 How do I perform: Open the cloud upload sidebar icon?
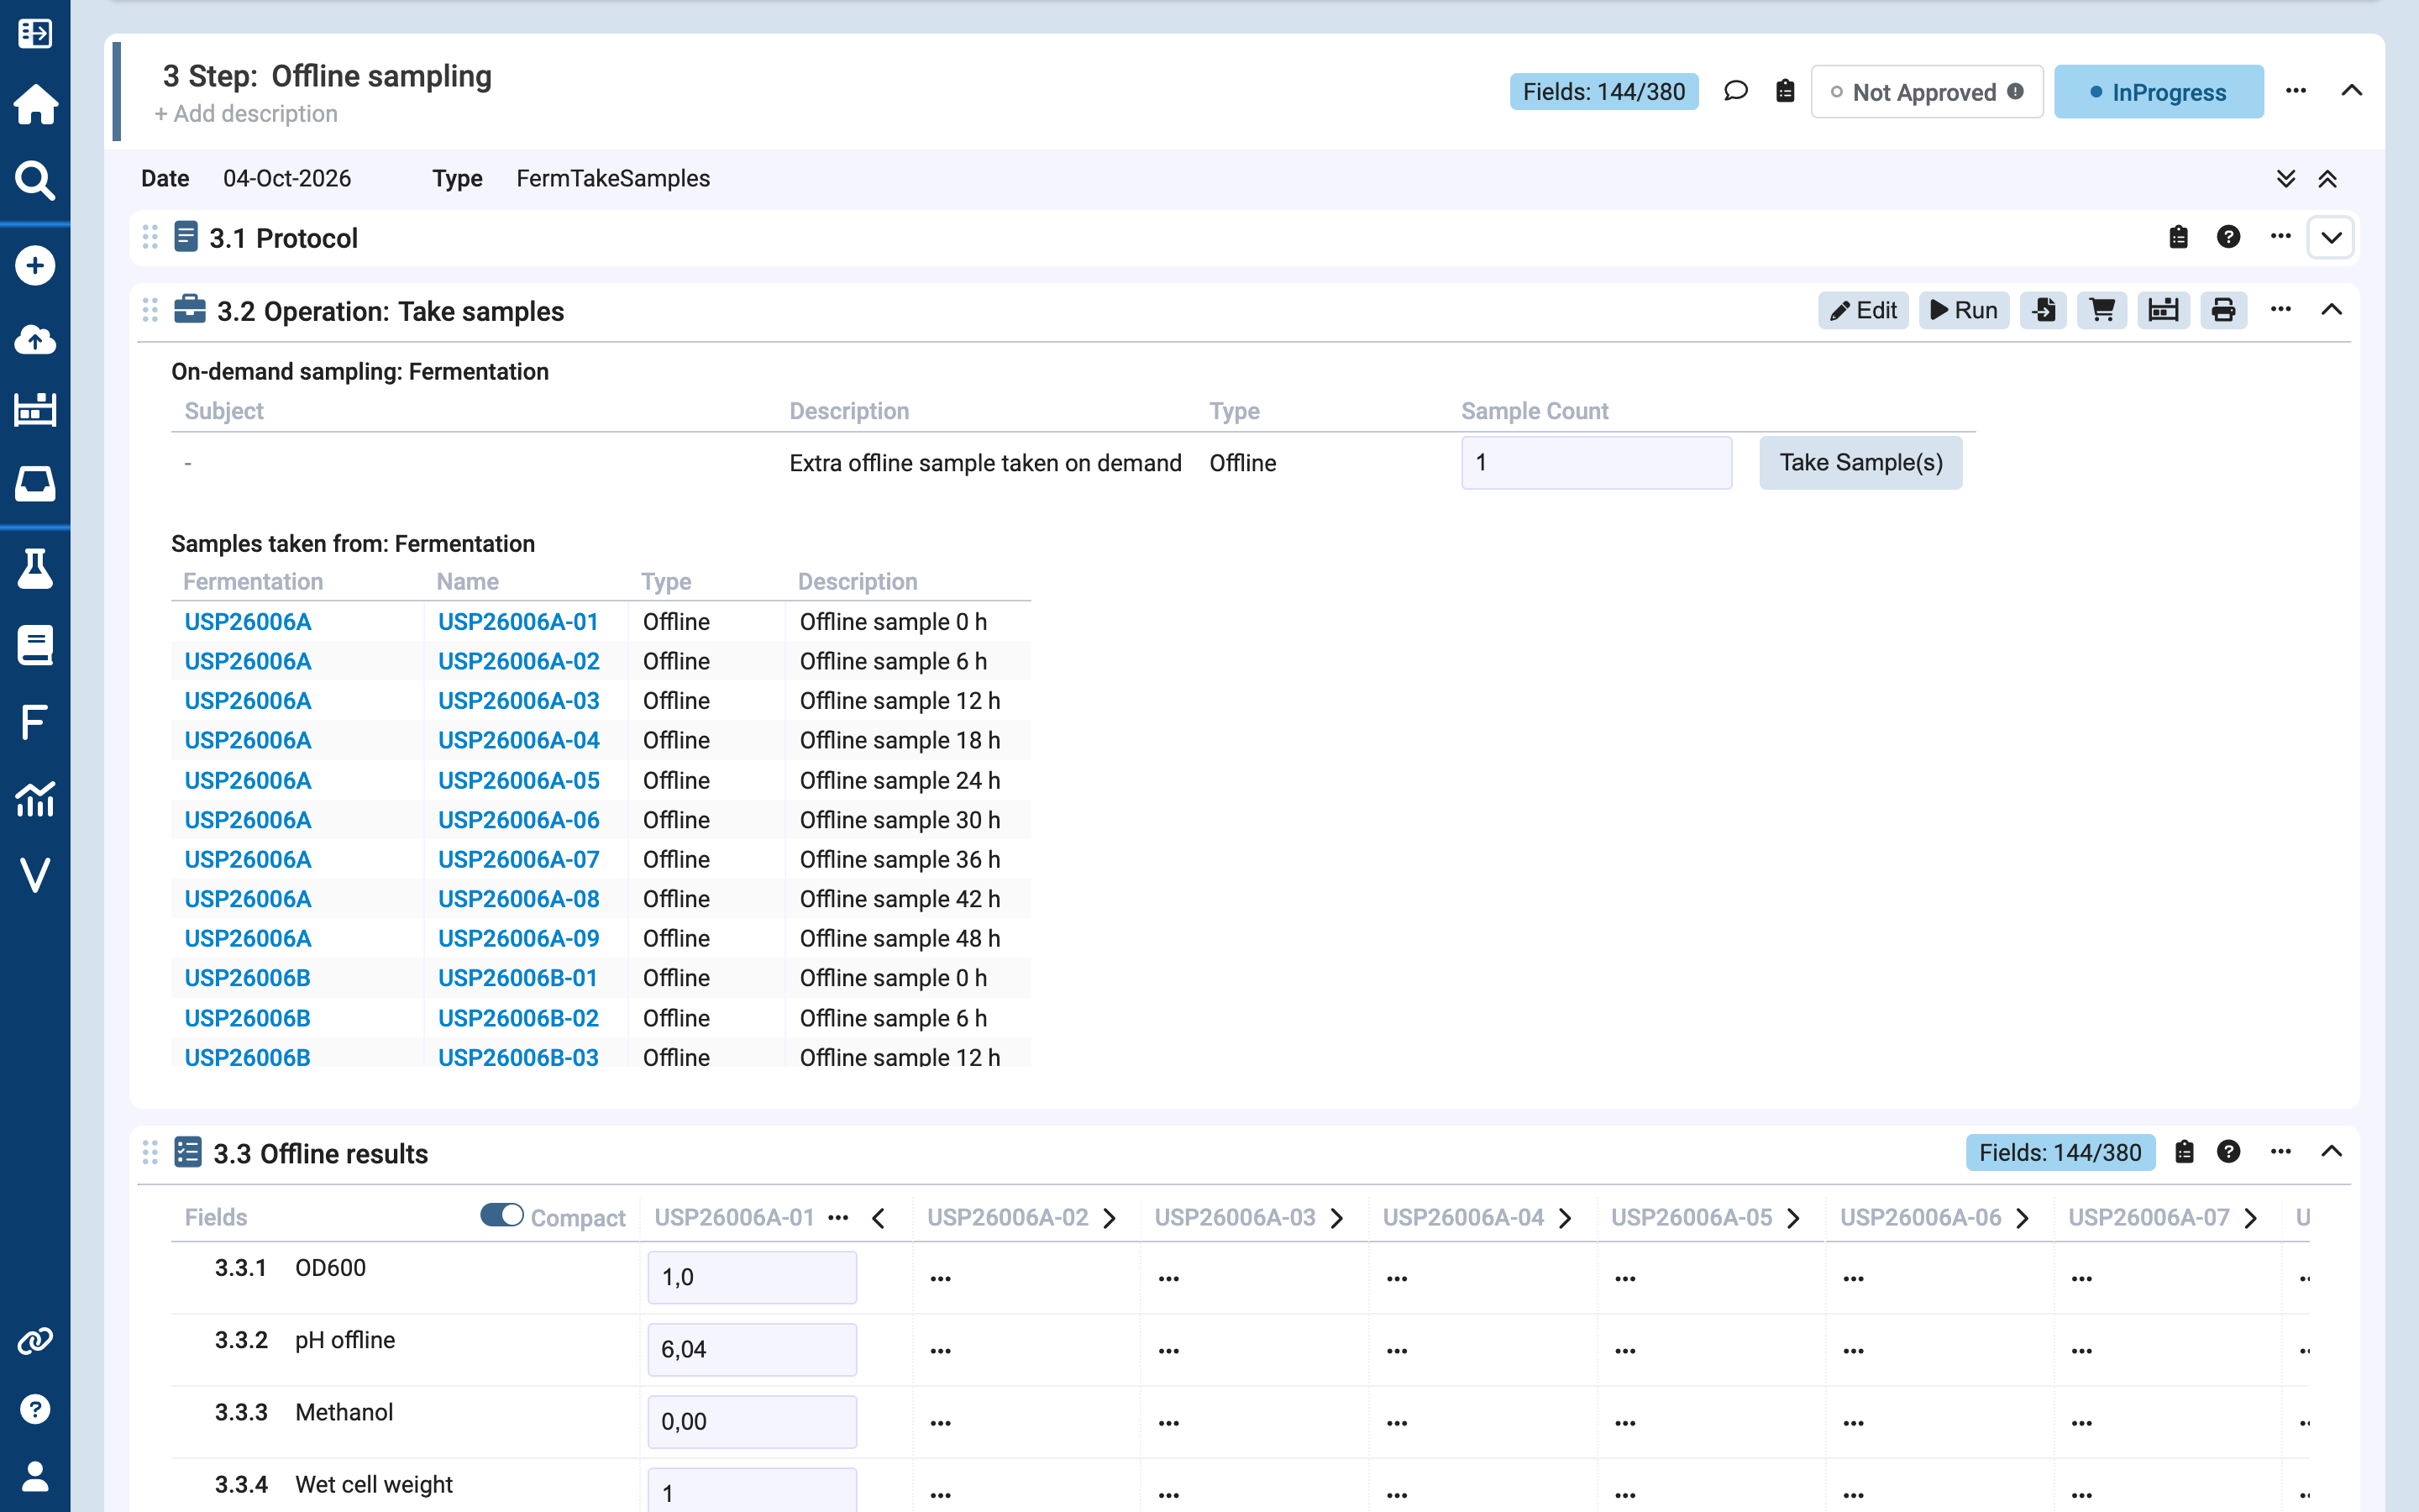[x=35, y=340]
